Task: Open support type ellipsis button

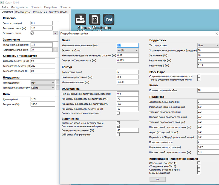Action: pos(58,82)
